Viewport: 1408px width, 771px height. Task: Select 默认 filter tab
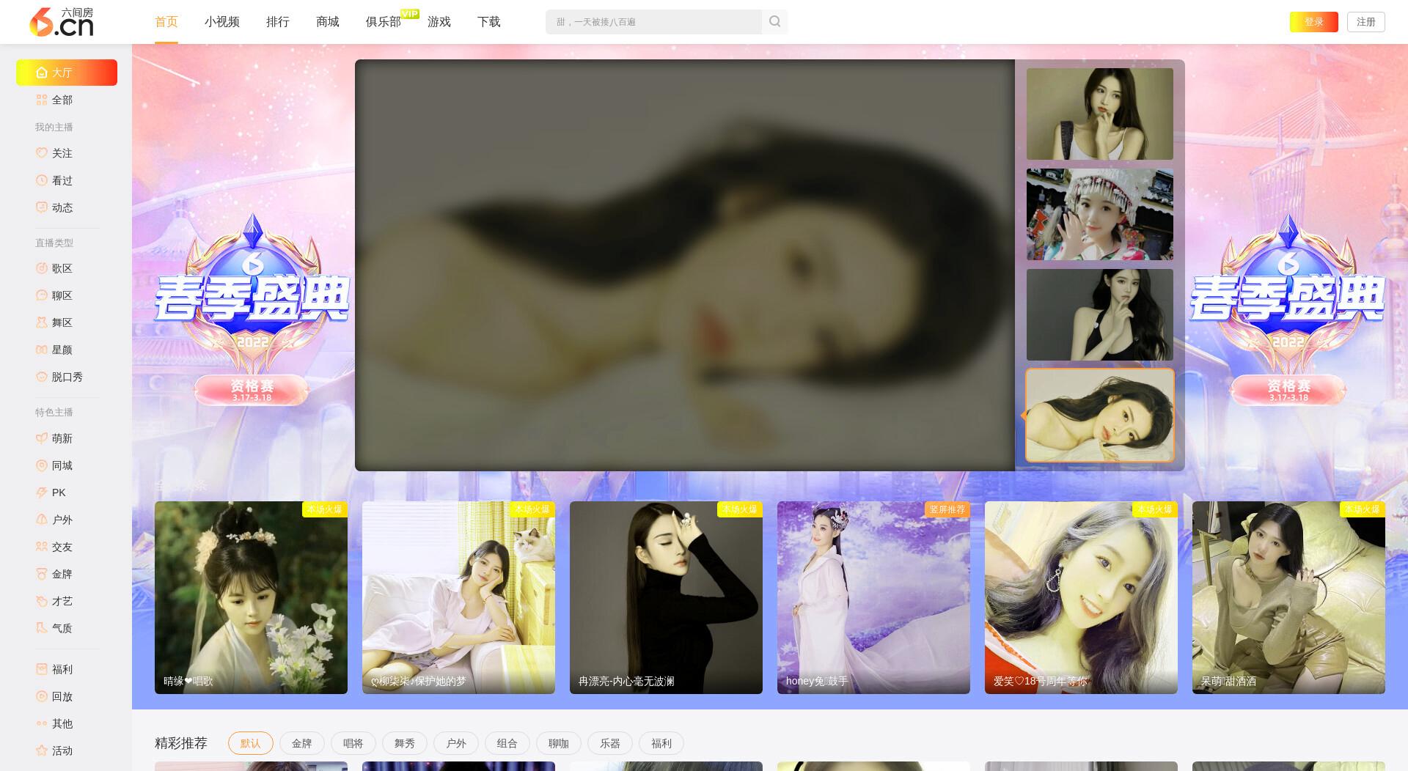click(251, 743)
